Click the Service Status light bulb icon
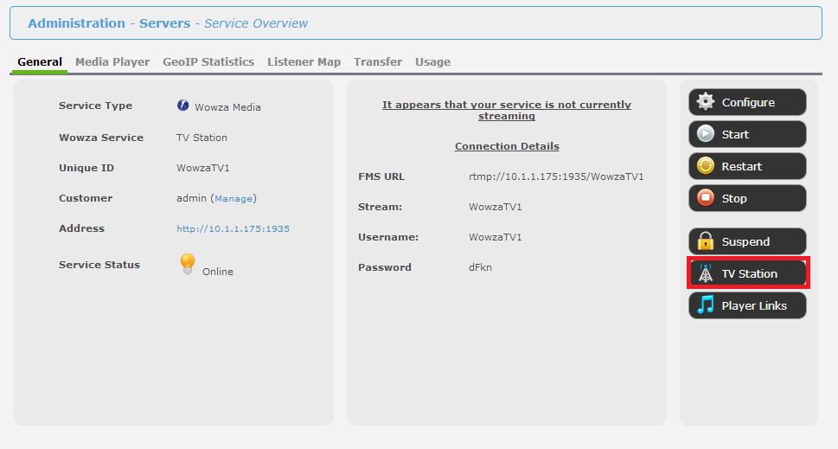This screenshot has width=838, height=449. pyautogui.click(x=187, y=264)
